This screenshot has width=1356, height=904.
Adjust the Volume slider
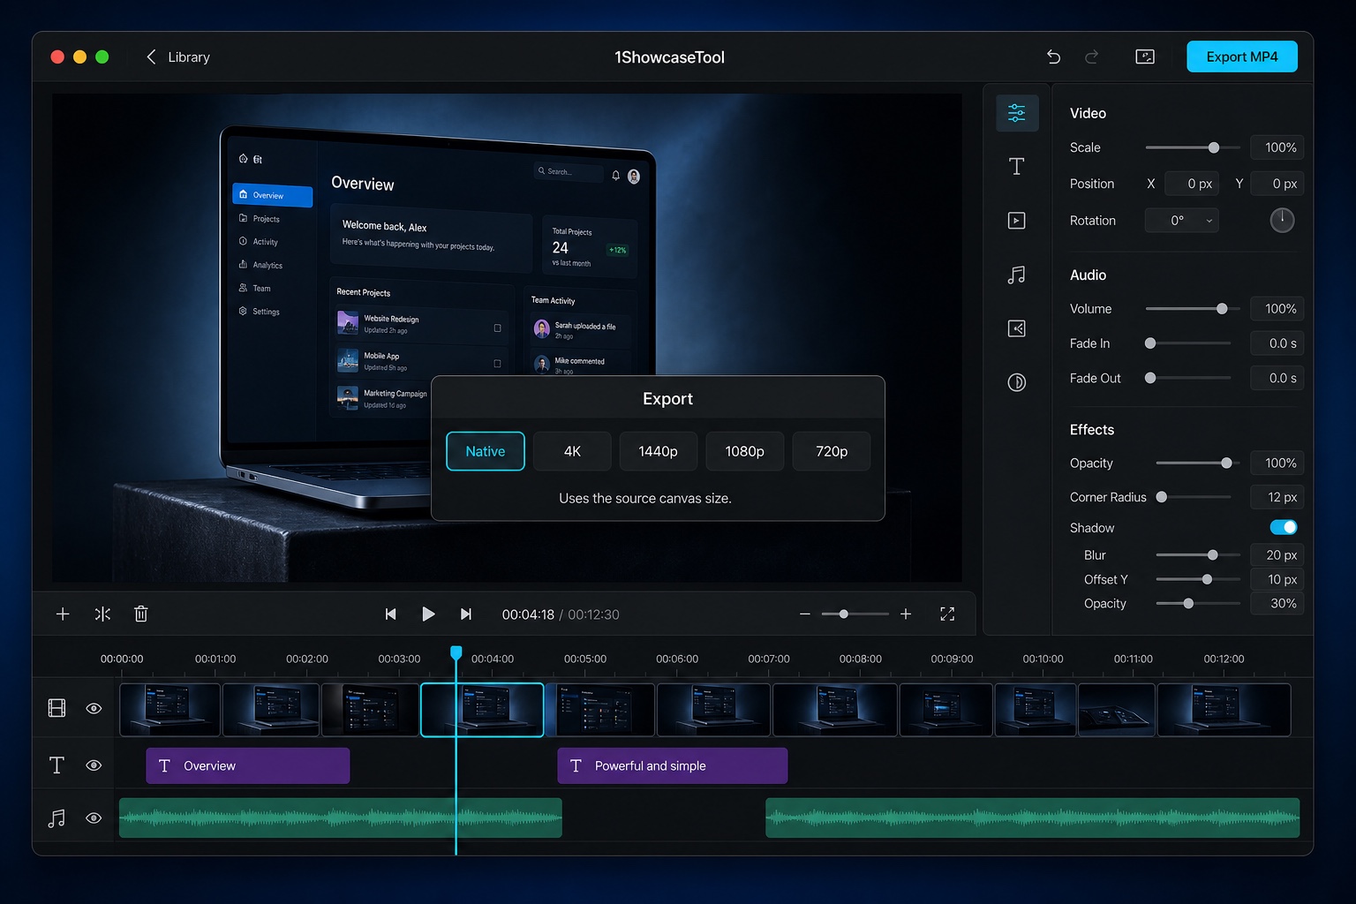pos(1193,309)
